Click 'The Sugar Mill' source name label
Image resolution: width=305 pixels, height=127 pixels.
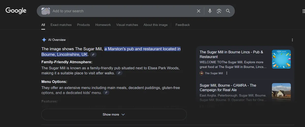pyautogui.click(x=214, y=73)
